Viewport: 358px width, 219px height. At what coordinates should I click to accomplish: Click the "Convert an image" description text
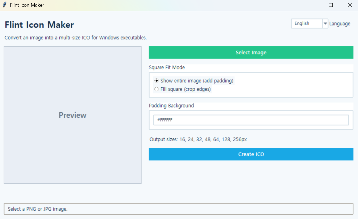pyautogui.click(x=76, y=38)
